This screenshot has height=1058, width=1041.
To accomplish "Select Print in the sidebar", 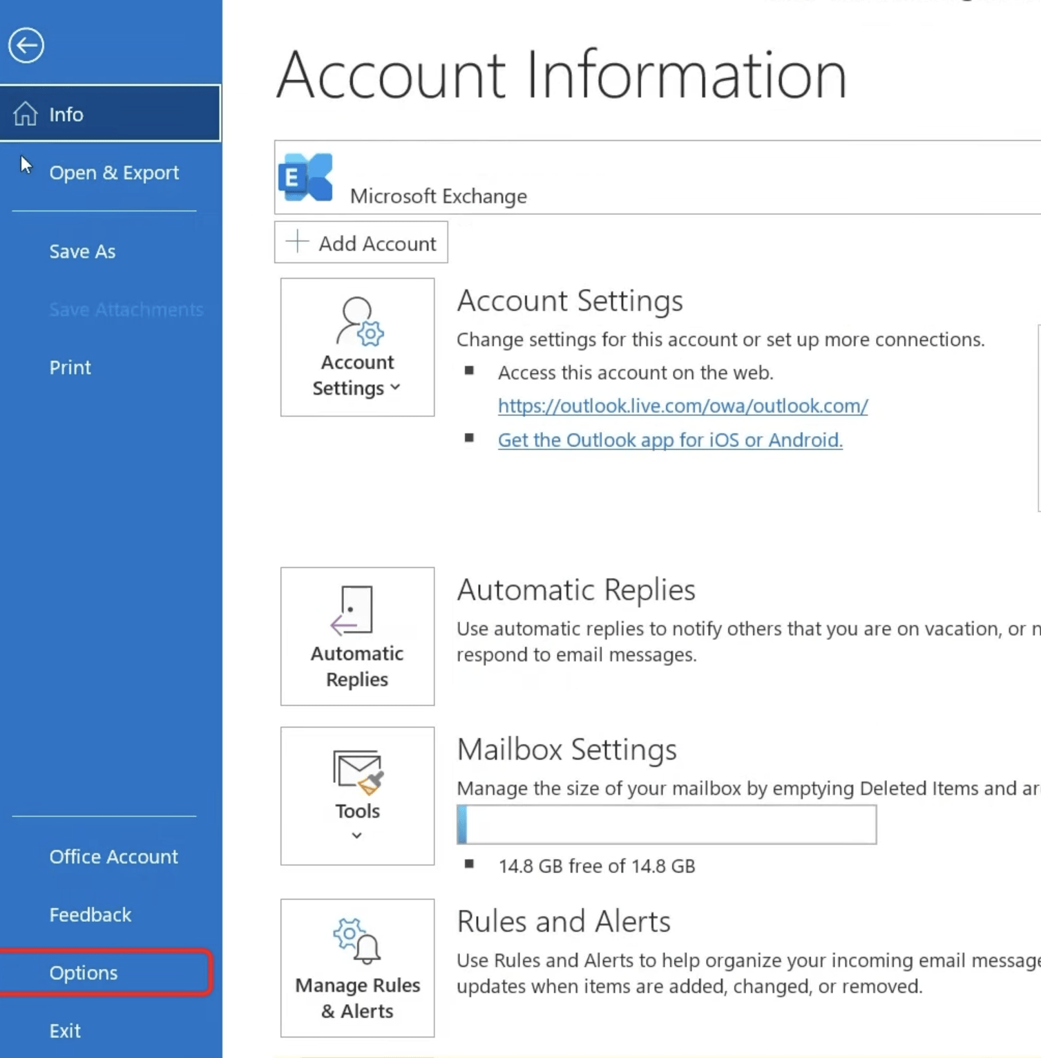I will [x=70, y=368].
